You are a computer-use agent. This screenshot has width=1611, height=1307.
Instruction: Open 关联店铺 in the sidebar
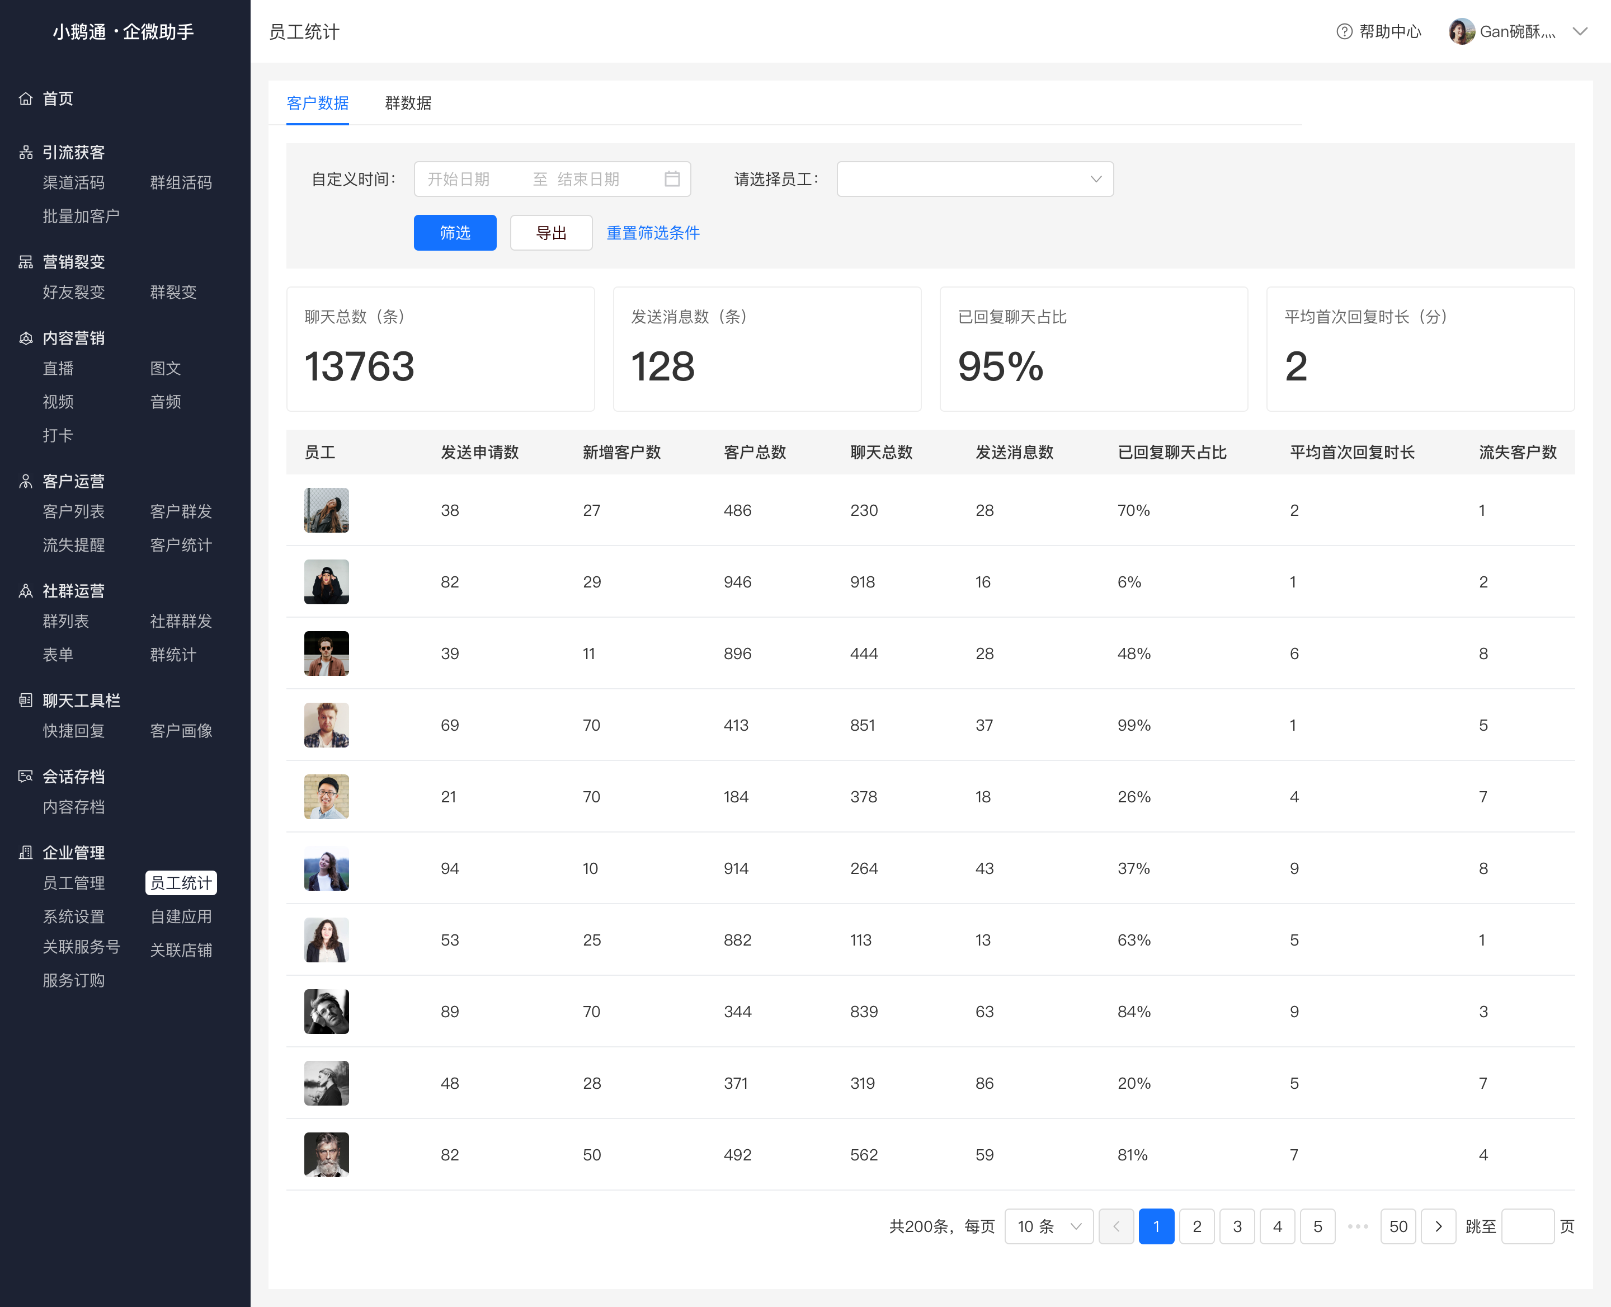tap(181, 950)
